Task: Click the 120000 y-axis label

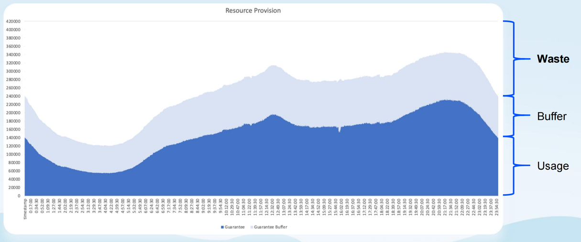Action: point(13,146)
